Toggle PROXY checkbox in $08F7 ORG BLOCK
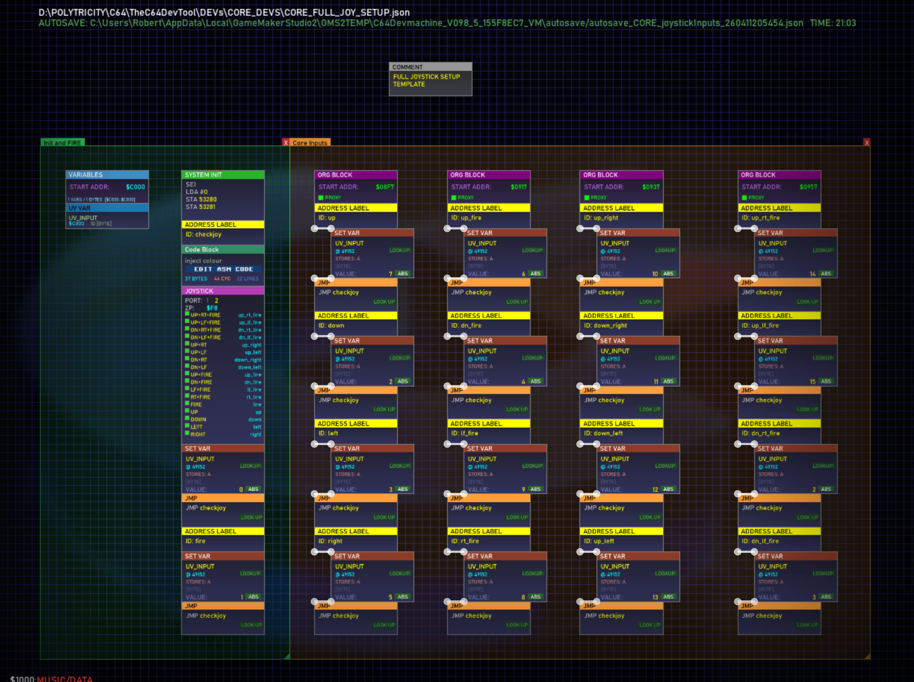 321,198
